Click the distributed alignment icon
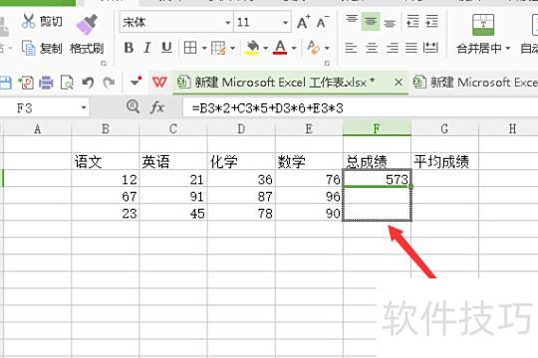Viewport: 538px width, 358px height. 430,48
